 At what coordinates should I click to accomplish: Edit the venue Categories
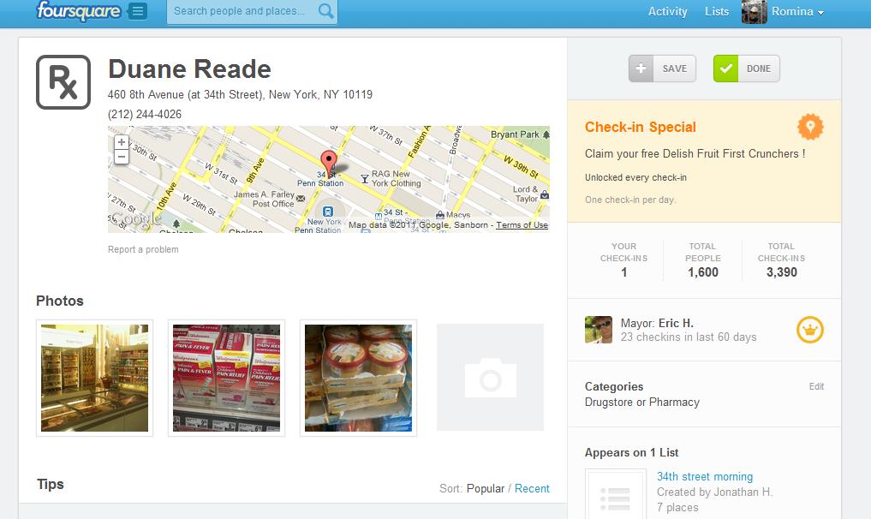pyautogui.click(x=816, y=386)
